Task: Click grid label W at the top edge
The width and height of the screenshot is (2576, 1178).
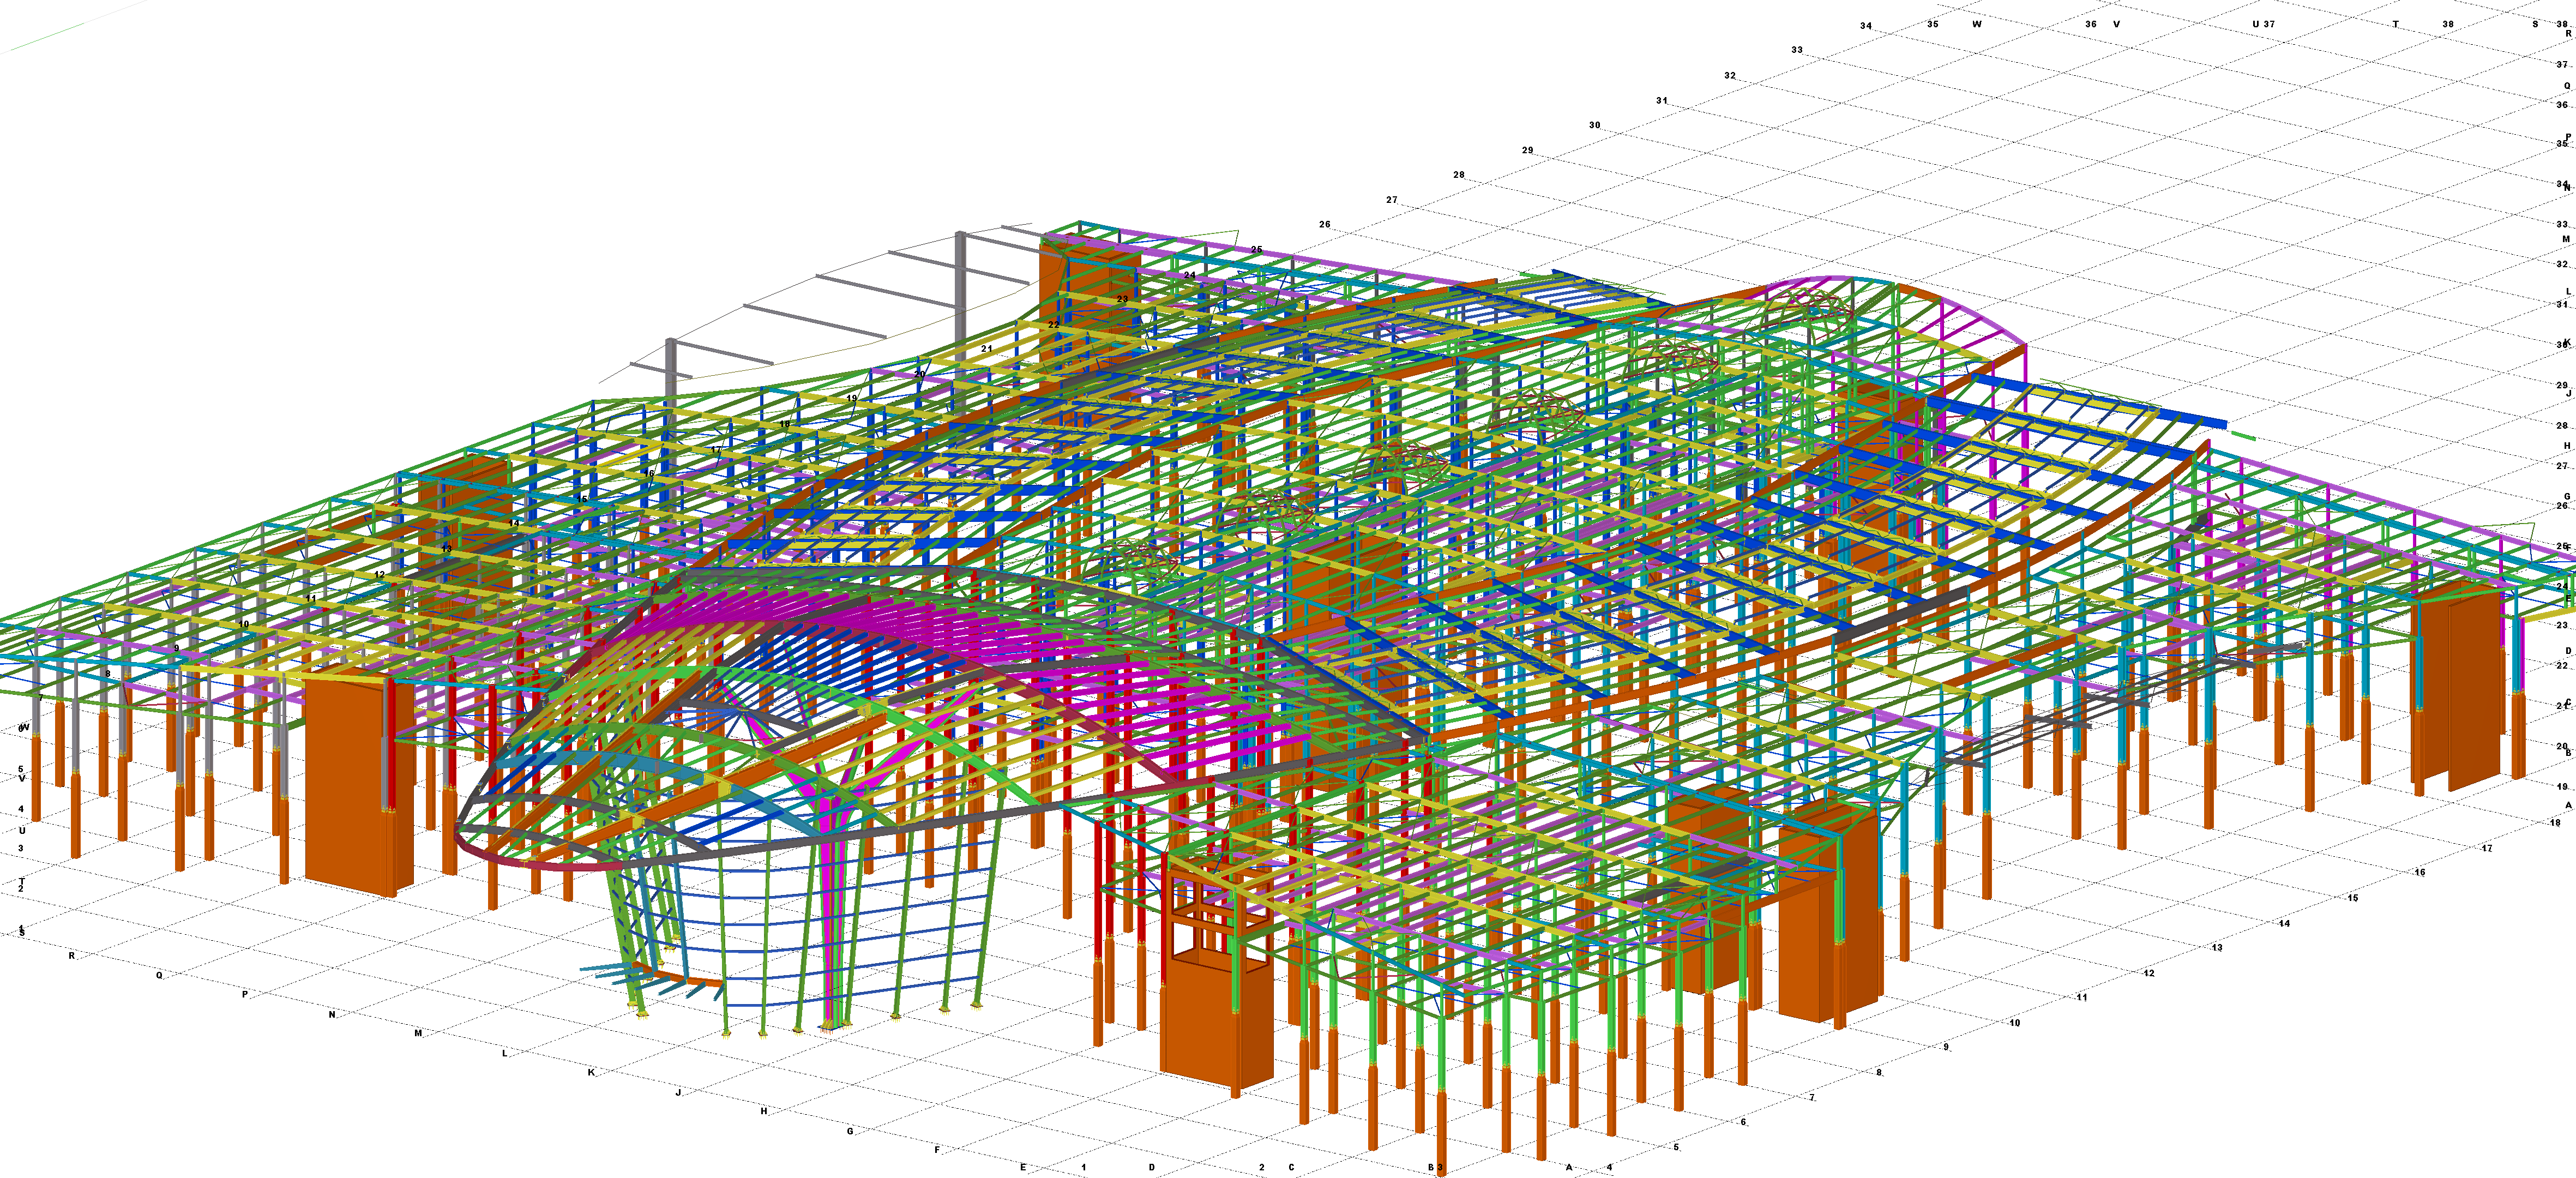Action: click(1976, 24)
